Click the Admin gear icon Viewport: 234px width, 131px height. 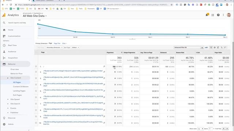point(4,124)
